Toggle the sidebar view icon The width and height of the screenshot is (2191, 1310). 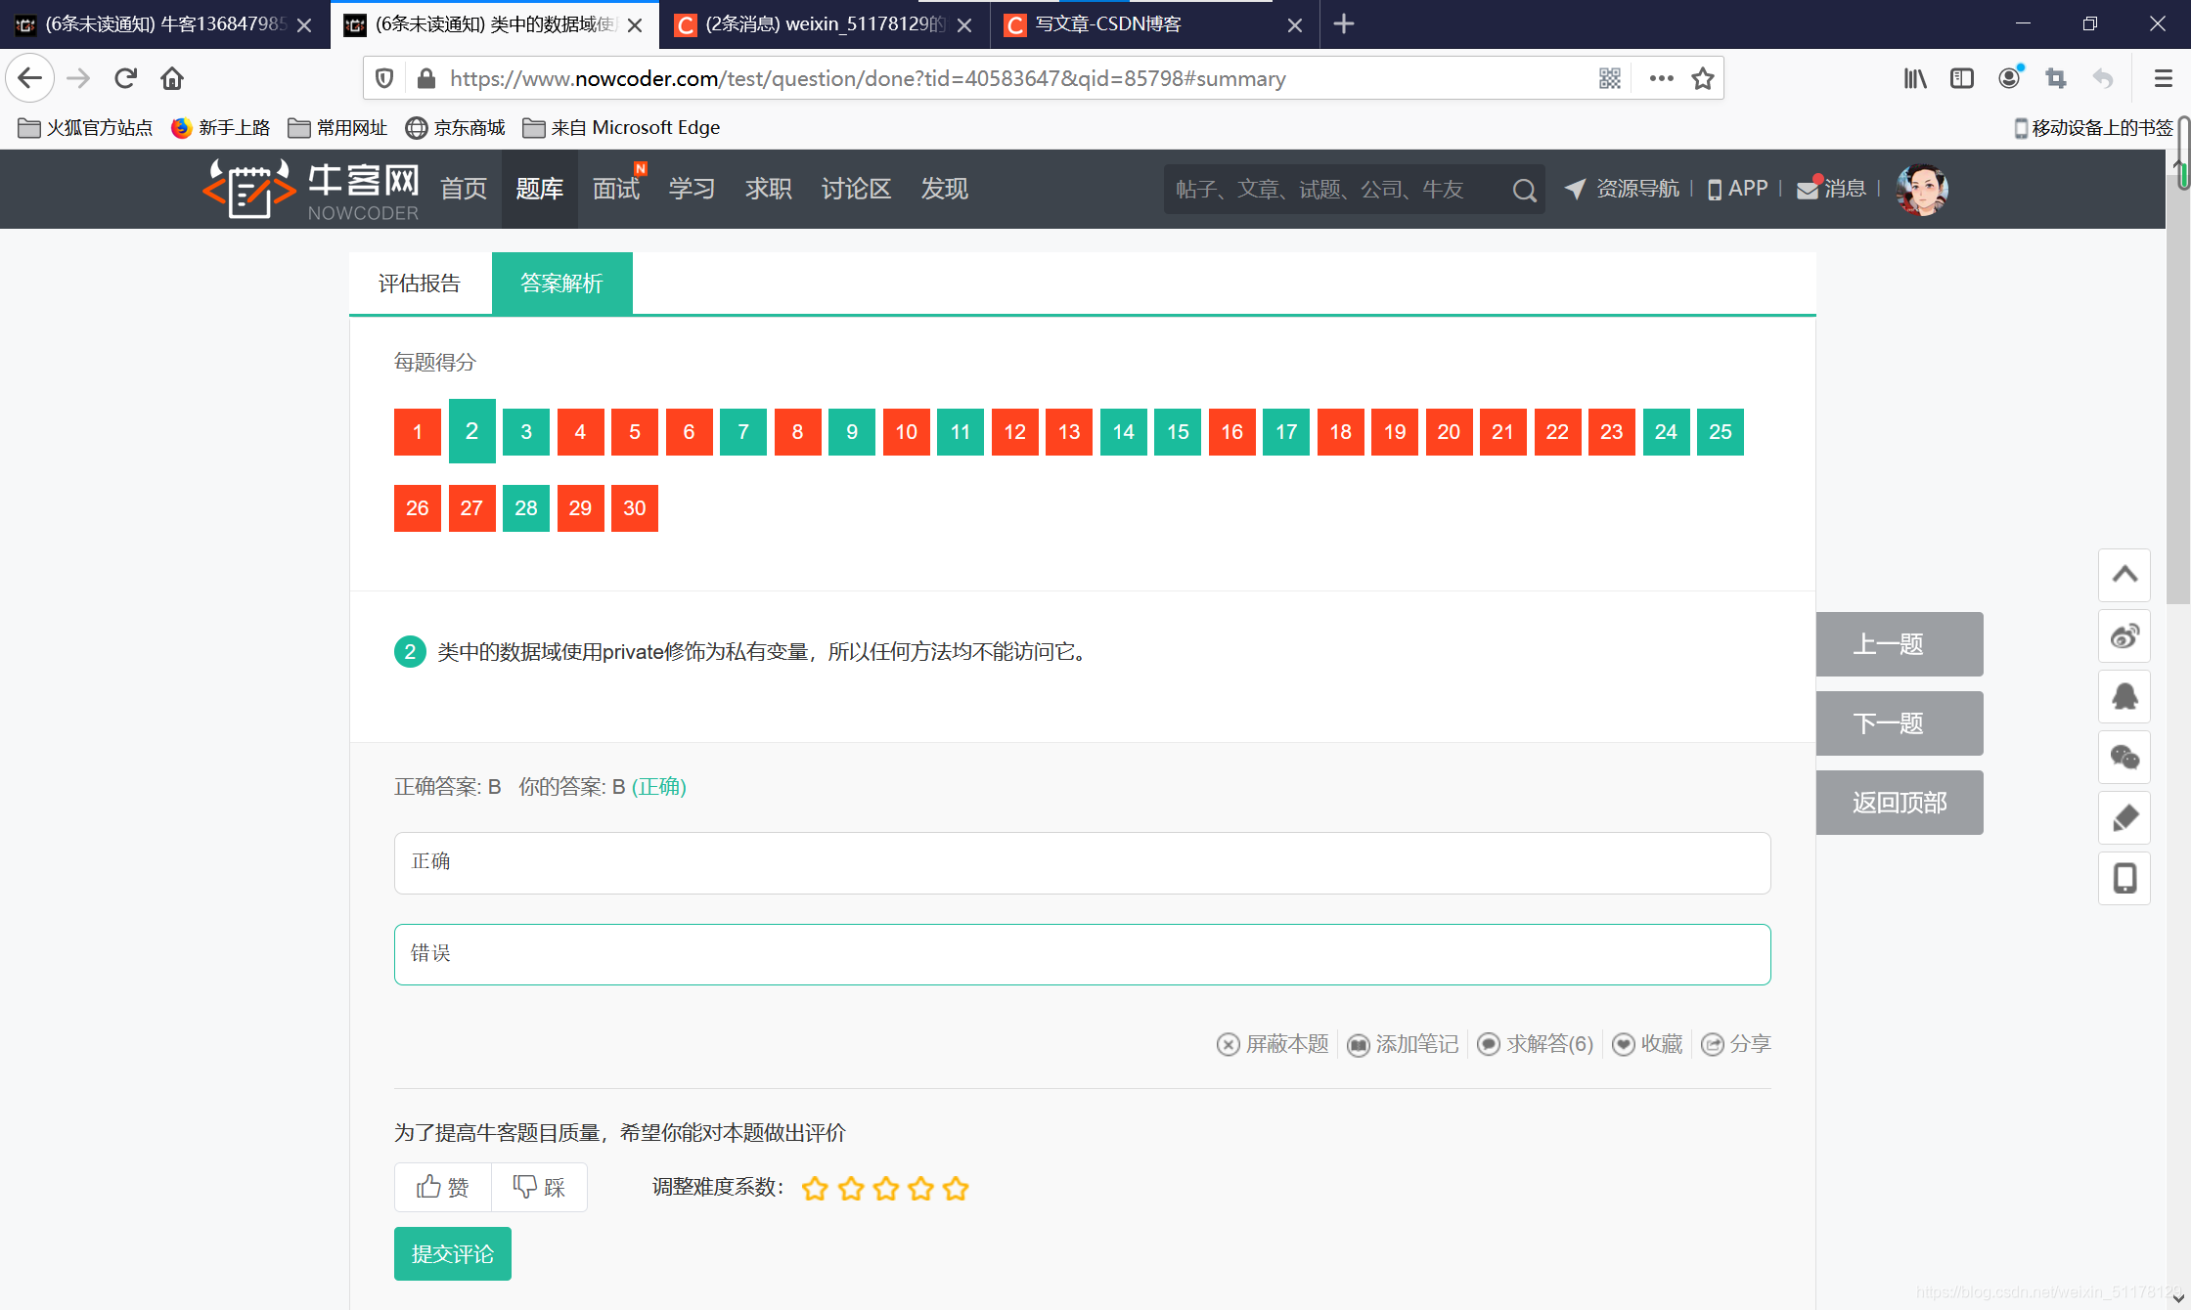pos(1962,78)
